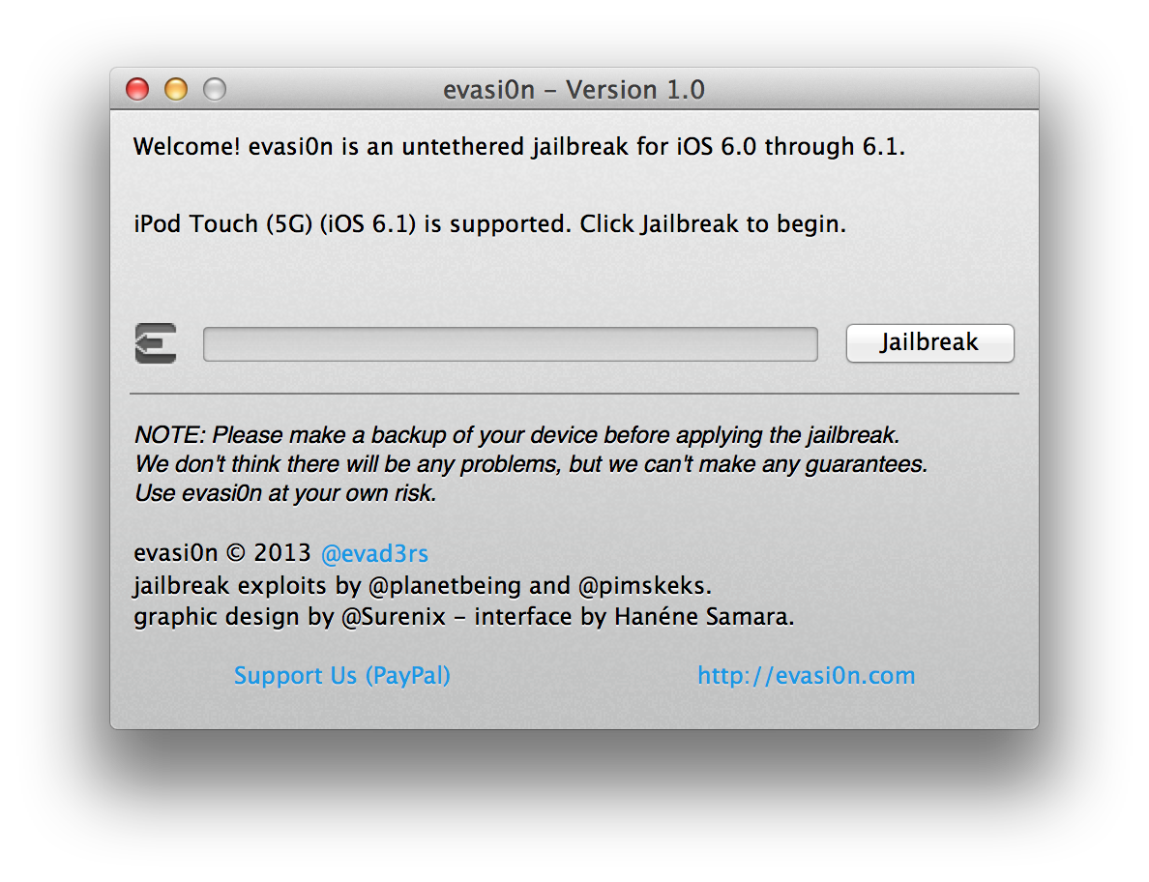1149x882 pixels.
Task: Open the Support Us (PayPal) link
Action: tap(342, 676)
